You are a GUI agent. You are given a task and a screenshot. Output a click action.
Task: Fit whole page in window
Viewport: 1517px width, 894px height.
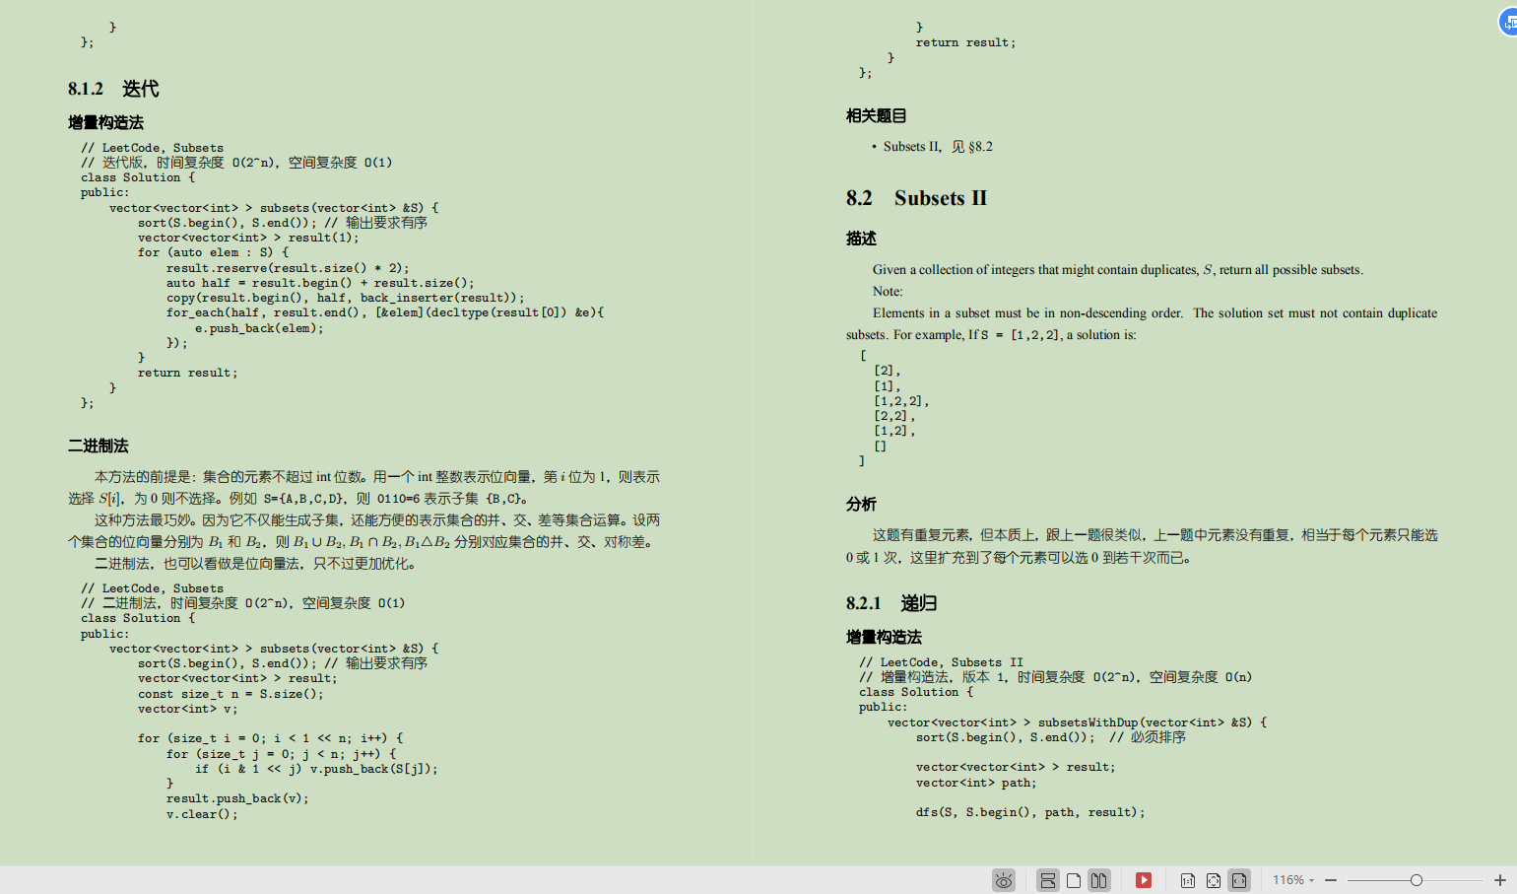click(1214, 880)
